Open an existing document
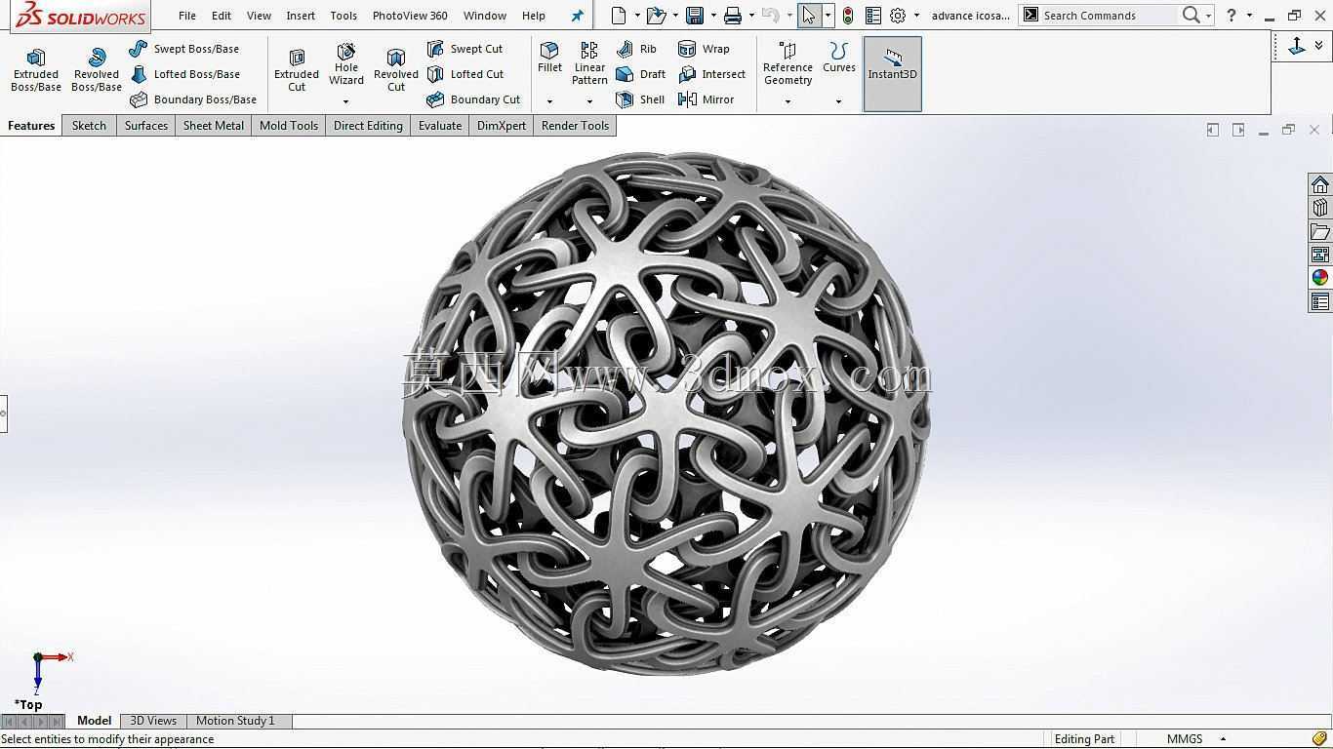 point(656,16)
